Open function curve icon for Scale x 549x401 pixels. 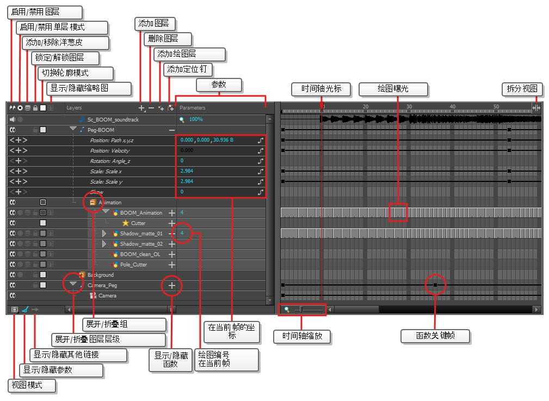tap(261, 171)
